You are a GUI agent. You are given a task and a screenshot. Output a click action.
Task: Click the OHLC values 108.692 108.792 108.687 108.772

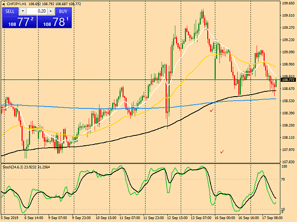point(55,4)
